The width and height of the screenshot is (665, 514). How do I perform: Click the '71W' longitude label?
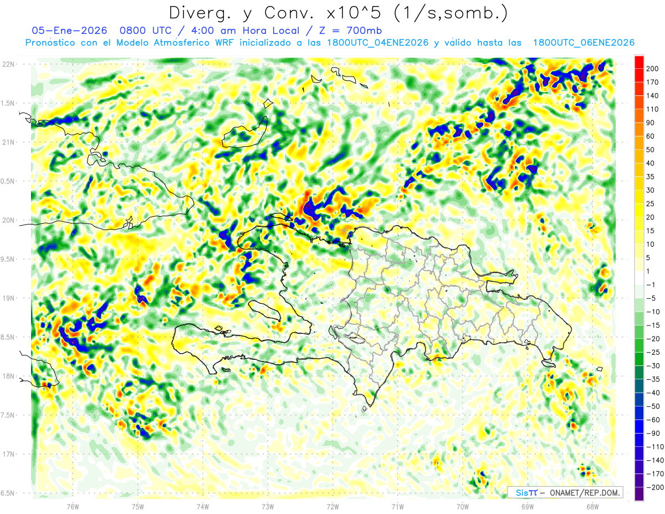coord(397,506)
